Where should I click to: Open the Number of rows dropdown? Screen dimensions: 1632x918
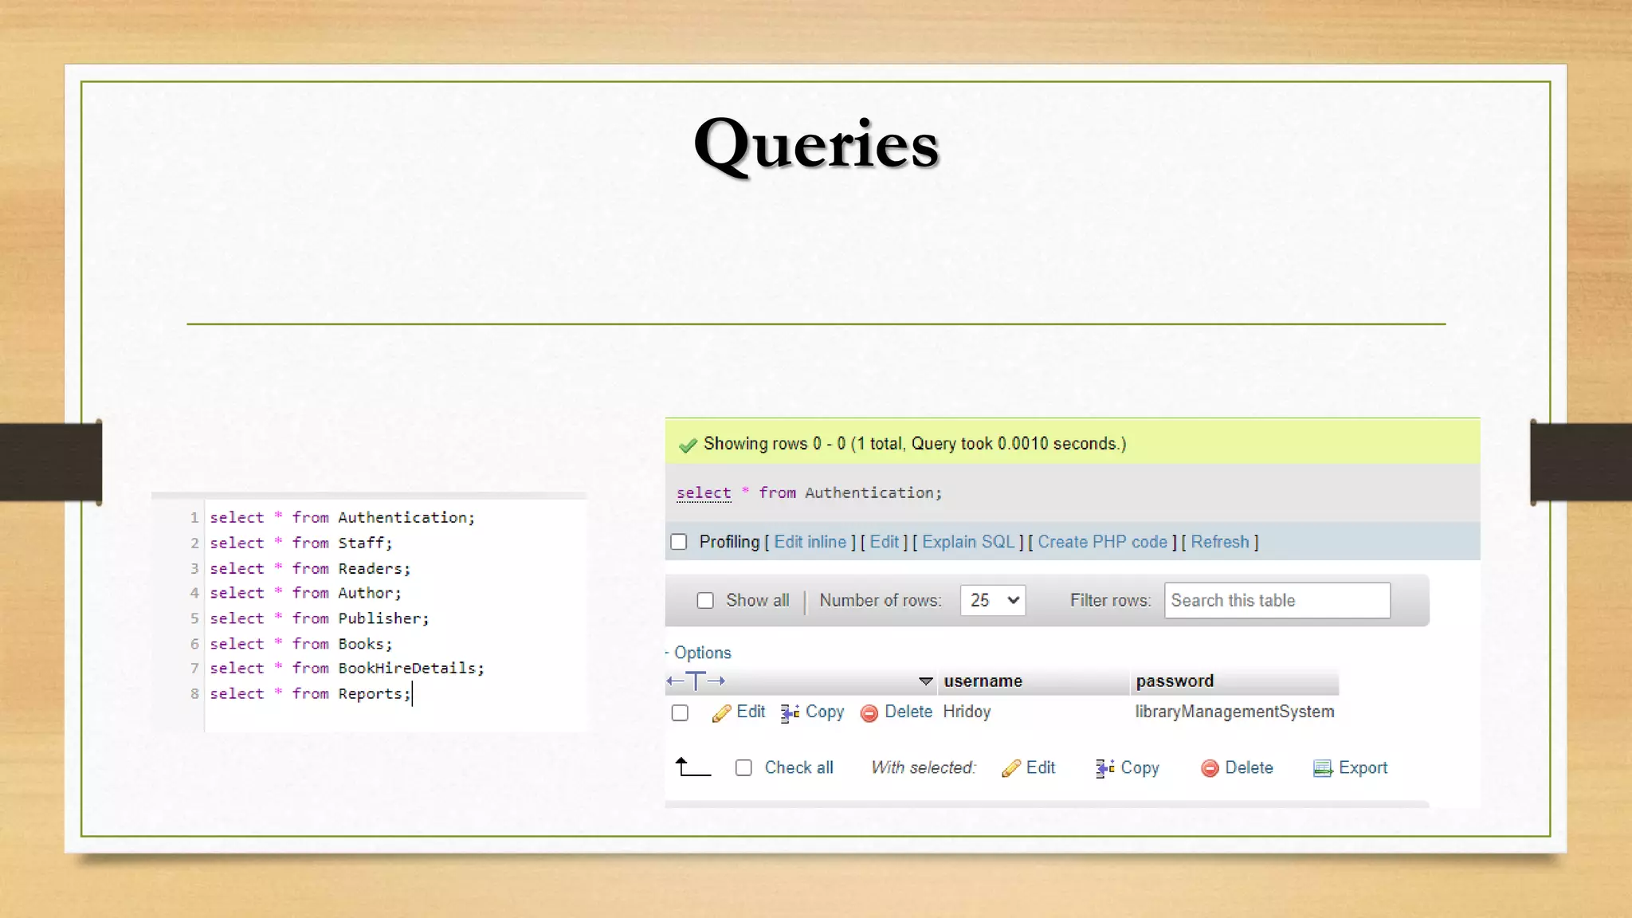click(x=993, y=601)
